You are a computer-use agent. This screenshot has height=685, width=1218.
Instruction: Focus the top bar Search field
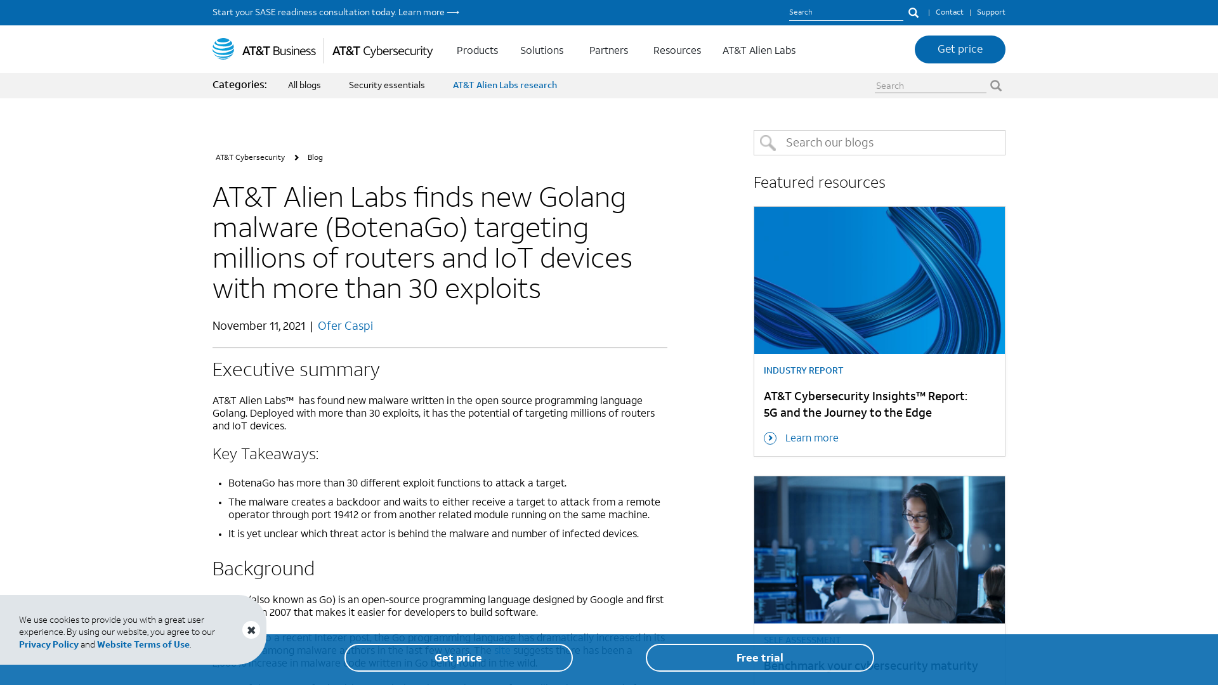tap(846, 13)
